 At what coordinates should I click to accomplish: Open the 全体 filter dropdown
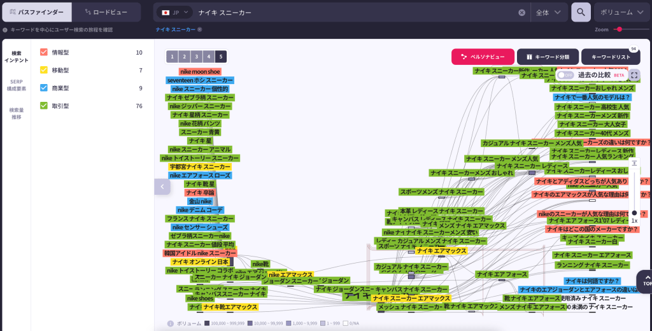click(x=549, y=12)
